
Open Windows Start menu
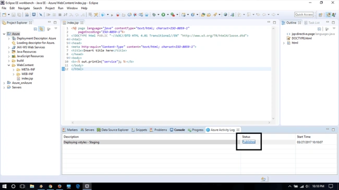(x=4, y=186)
